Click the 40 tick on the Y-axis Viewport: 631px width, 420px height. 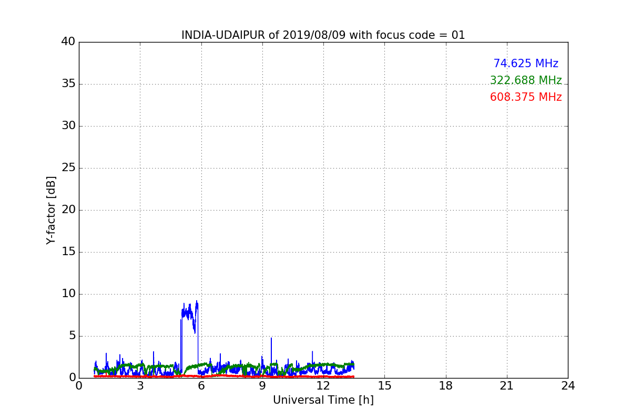click(68, 42)
